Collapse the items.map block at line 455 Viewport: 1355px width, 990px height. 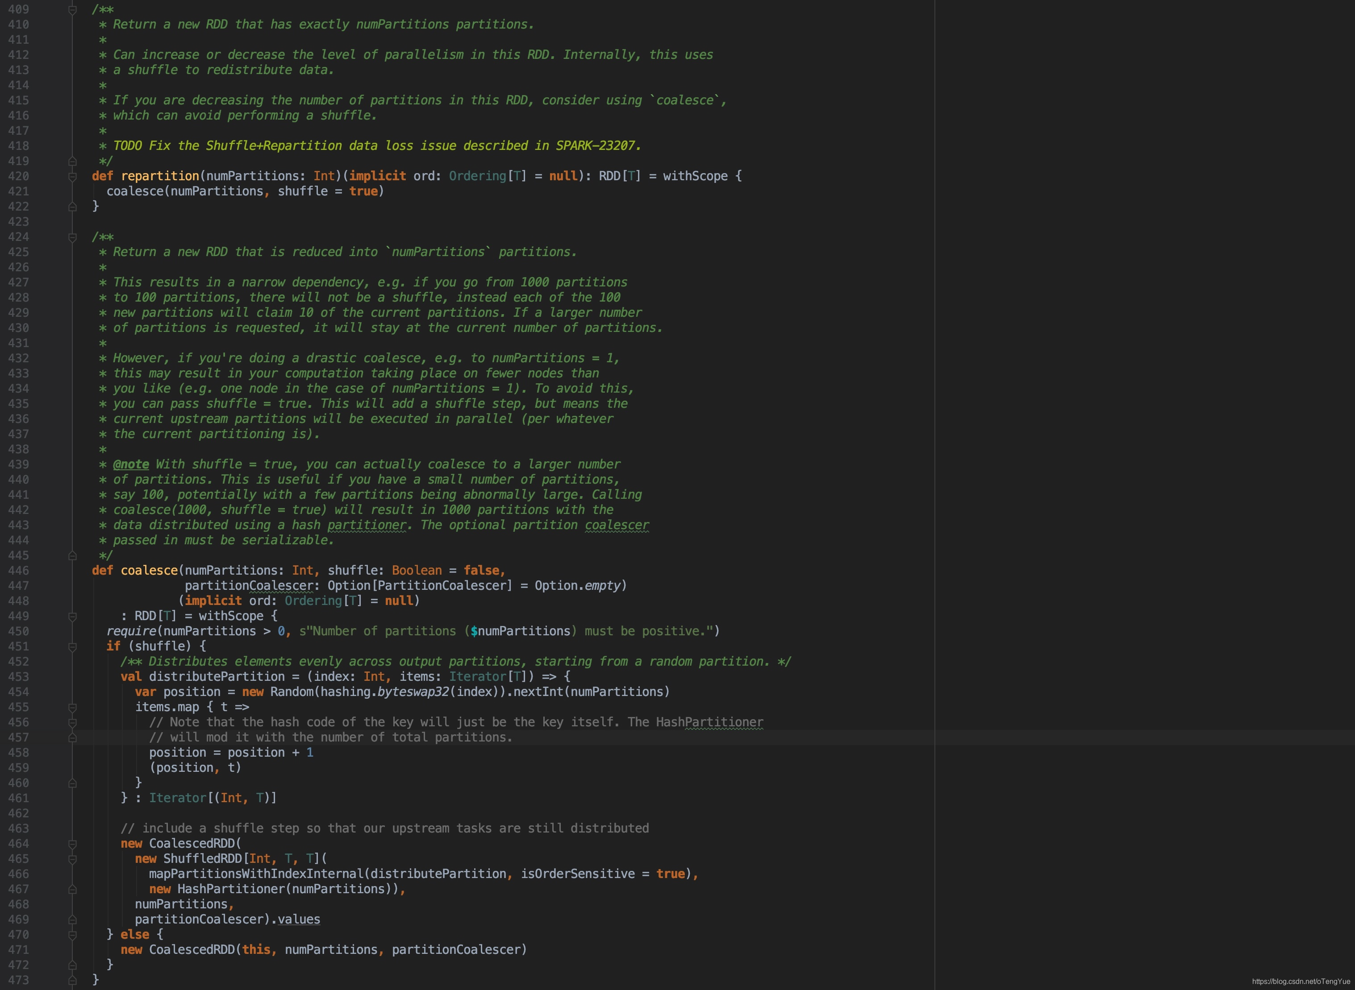[x=72, y=708]
